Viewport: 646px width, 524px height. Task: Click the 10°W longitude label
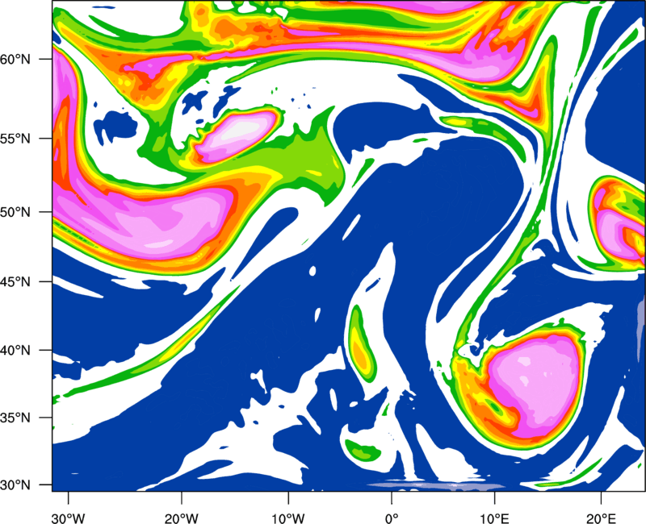288,518
